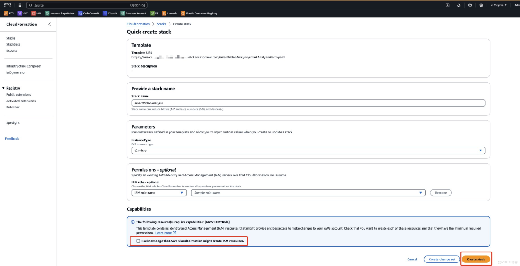Open the IAM service shortcut
520x266 pixels.
(x=36, y=14)
